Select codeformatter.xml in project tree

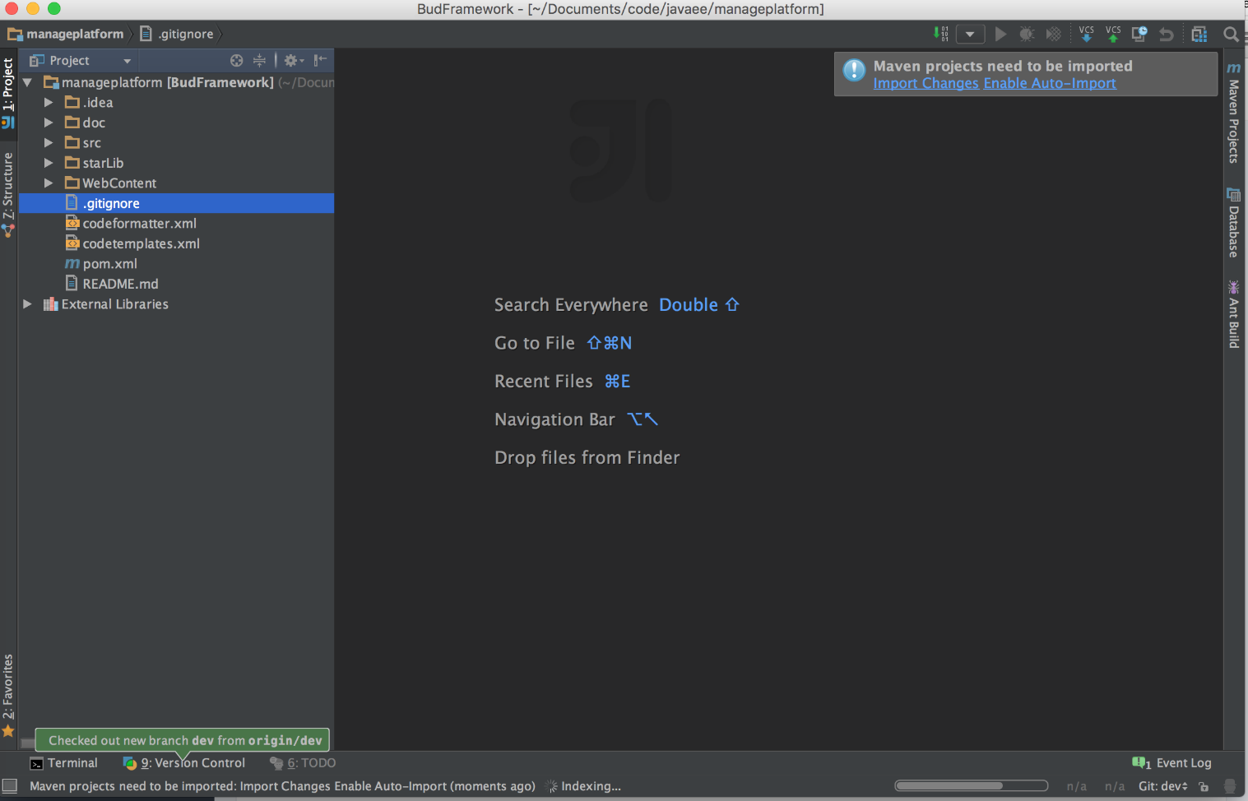coord(176,223)
